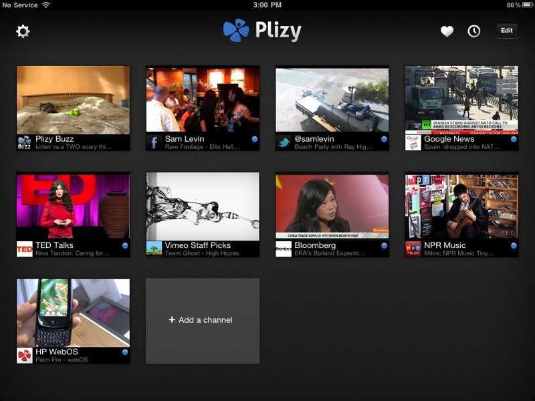Click the blue dot on HP WebOS
The width and height of the screenshot is (535, 401).
coord(125,352)
